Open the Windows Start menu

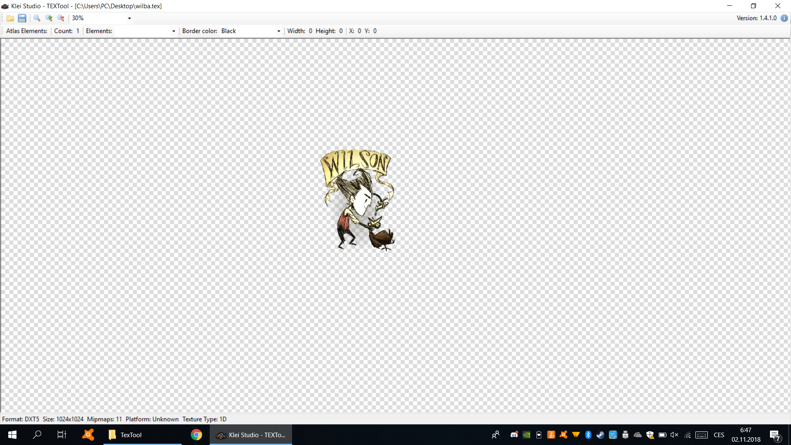12,435
